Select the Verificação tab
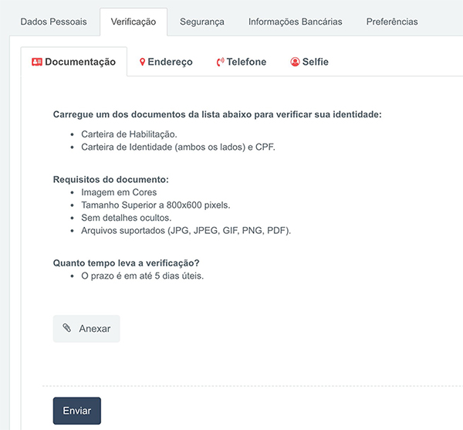 pos(133,22)
